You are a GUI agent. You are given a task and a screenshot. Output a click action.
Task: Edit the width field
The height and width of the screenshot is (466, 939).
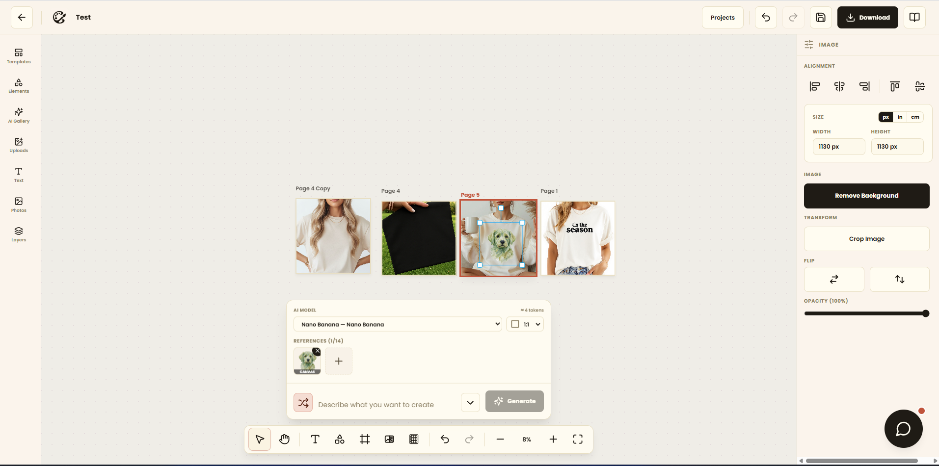pos(839,147)
